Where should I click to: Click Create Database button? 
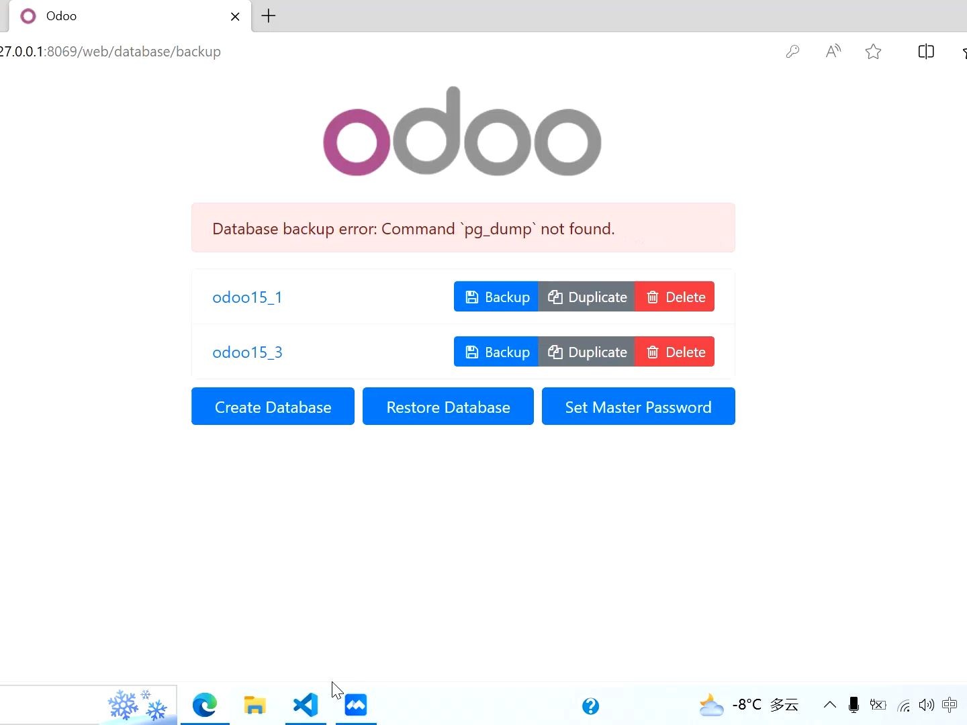click(273, 406)
